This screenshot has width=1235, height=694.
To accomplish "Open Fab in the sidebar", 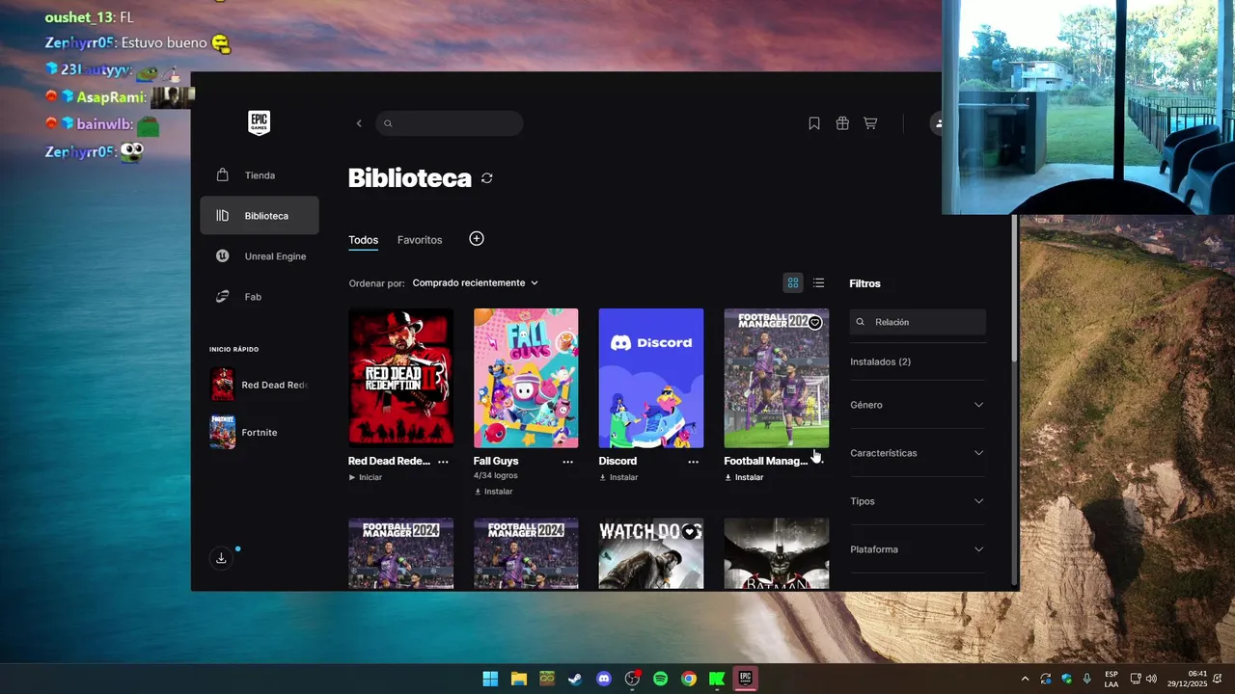I will tap(259, 297).
